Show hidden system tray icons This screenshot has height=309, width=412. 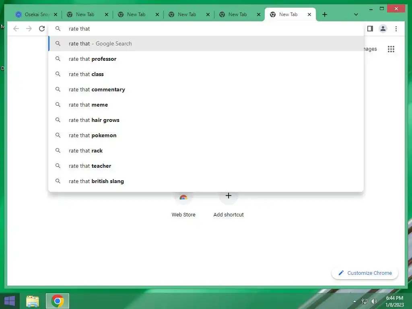(x=354, y=301)
